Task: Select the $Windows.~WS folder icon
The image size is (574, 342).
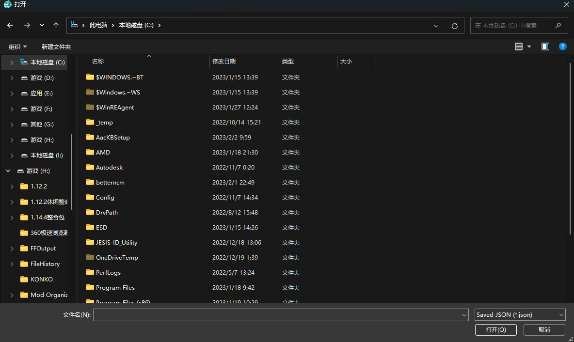Action: (90, 92)
